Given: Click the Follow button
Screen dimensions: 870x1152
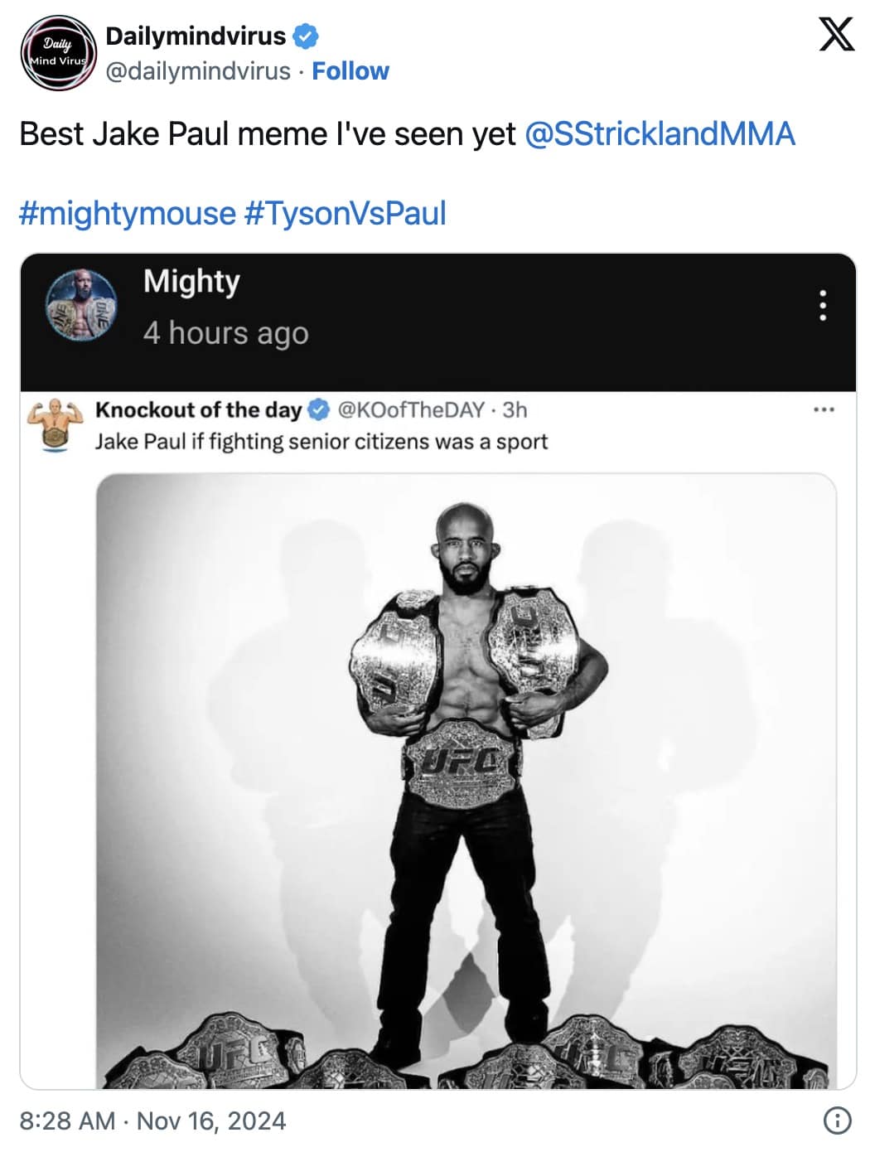Looking at the screenshot, I should pyautogui.click(x=350, y=71).
